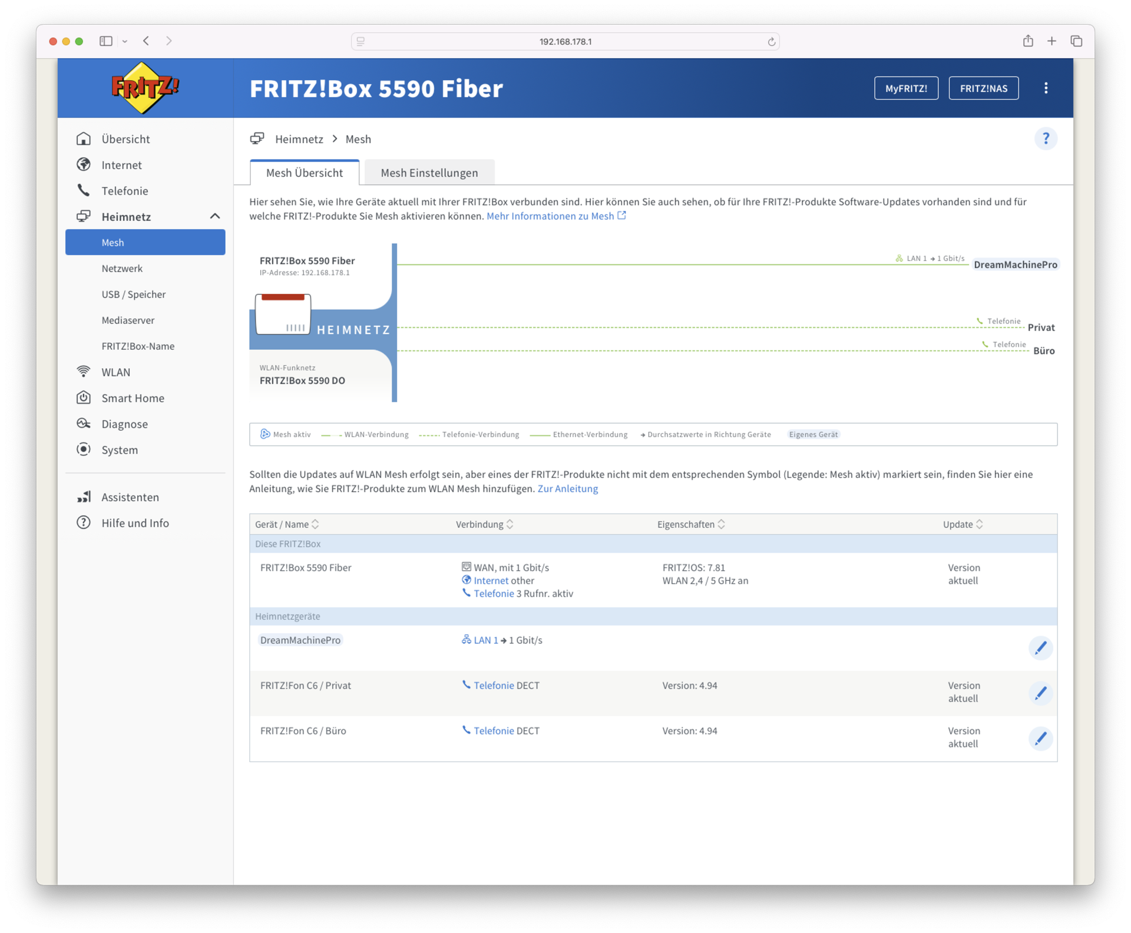
Task: Click the Safari address bar
Action: (x=565, y=41)
